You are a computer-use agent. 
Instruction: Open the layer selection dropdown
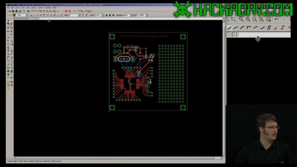pos(27,15)
